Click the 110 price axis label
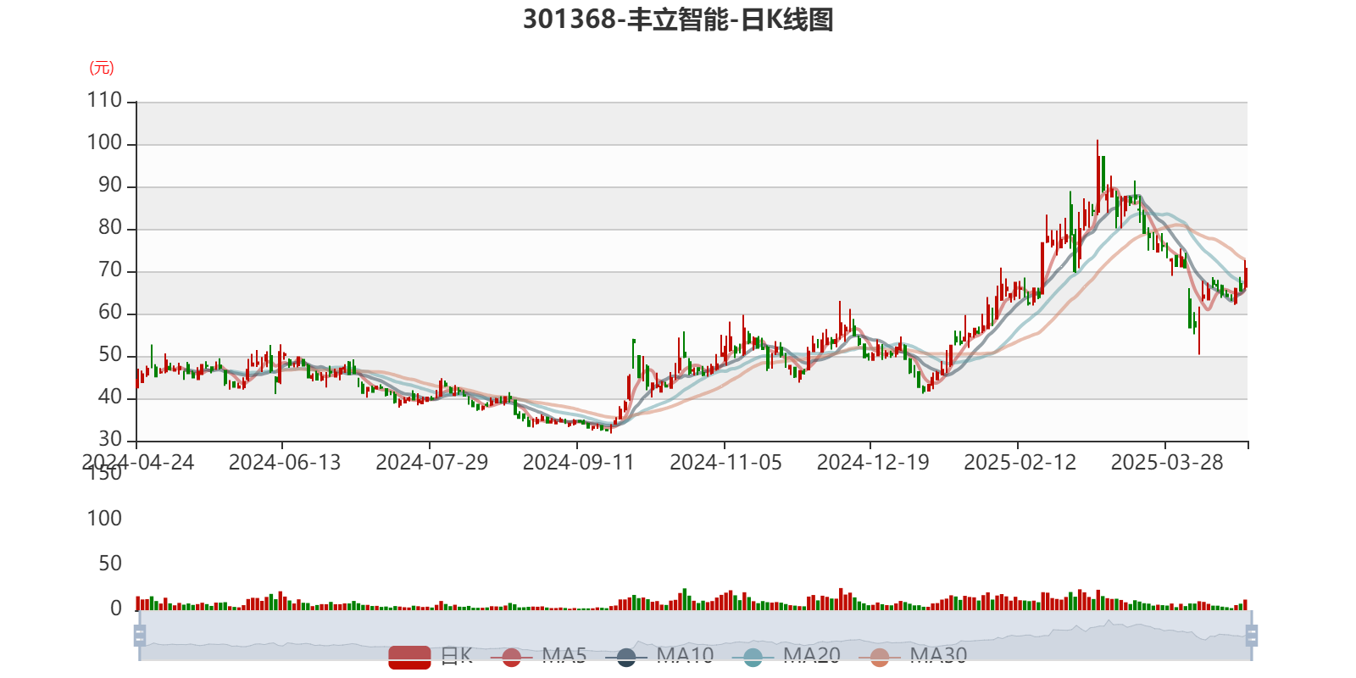 tap(104, 100)
